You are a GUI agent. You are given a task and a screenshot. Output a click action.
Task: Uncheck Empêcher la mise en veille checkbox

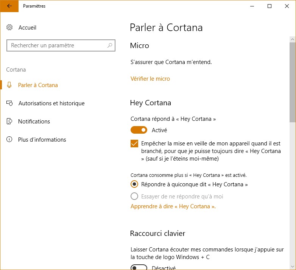point(134,144)
